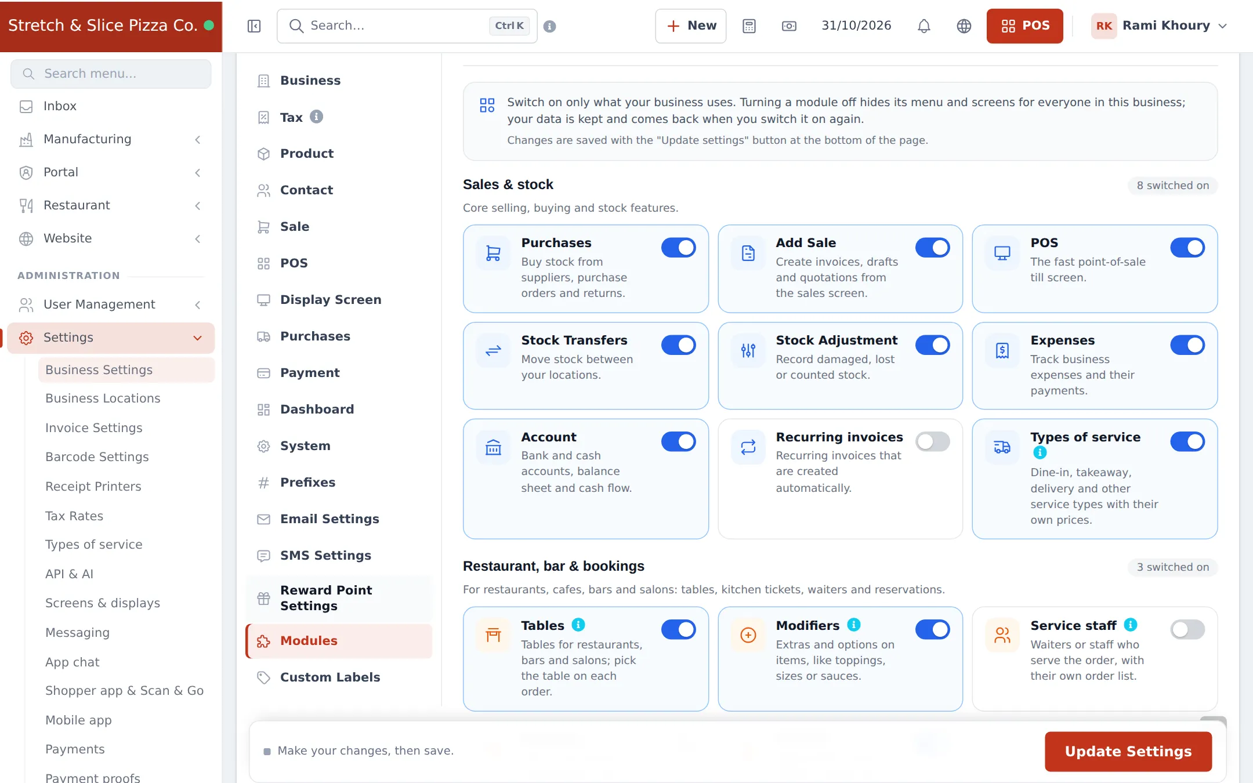The image size is (1253, 783).
Task: Expand the Portal menu chevron
Action: (x=198, y=173)
